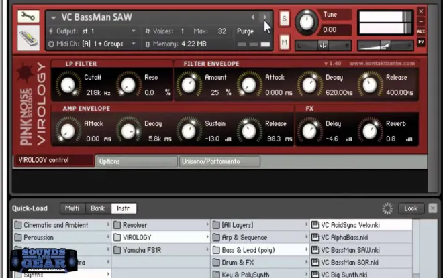Click the Quick-Load list vertical scrollbar
The height and width of the screenshot is (278, 443).
pyautogui.click(x=416, y=249)
